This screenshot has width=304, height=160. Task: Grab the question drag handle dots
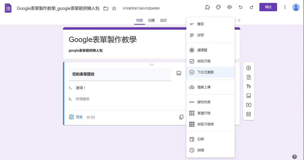coord(151,65)
